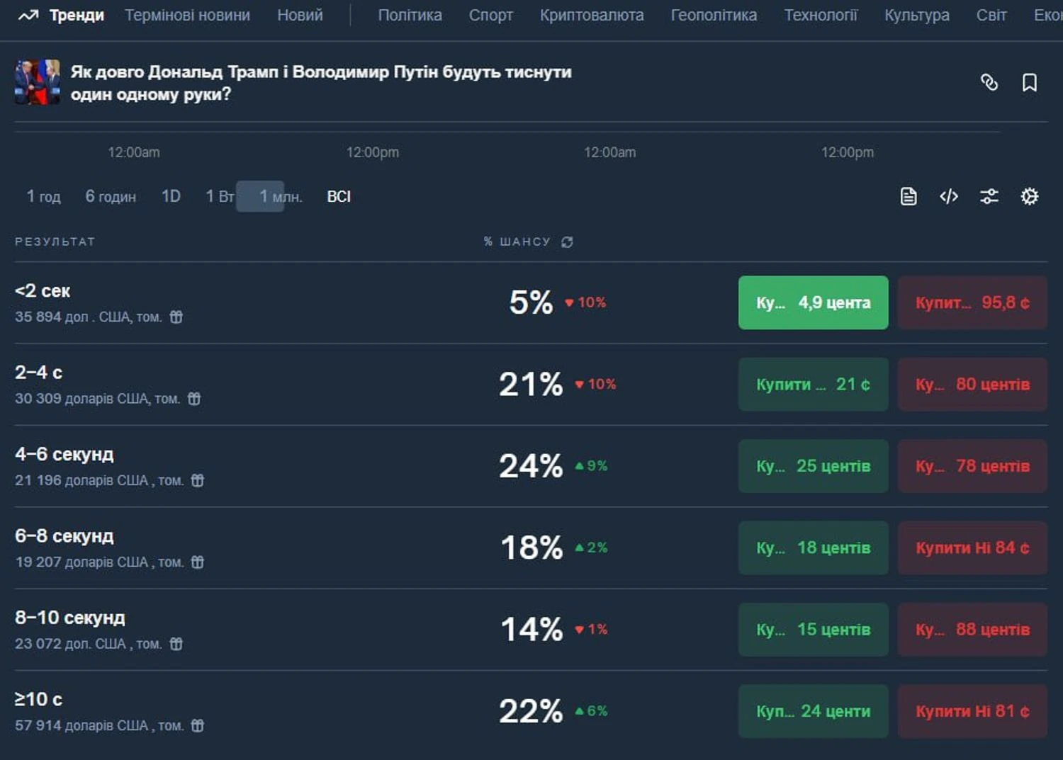The width and height of the screenshot is (1063, 760).
Task: Select the 1 год time range
Action: coord(43,196)
